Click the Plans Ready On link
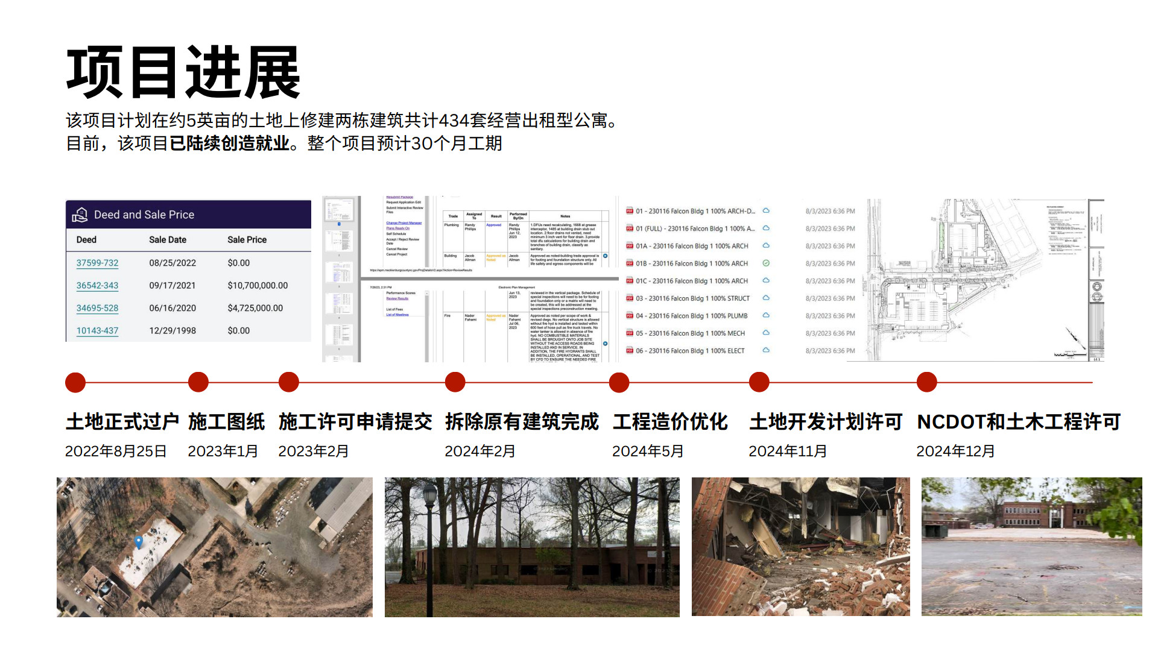Screen dimensions: 1158x651 pyautogui.click(x=398, y=228)
